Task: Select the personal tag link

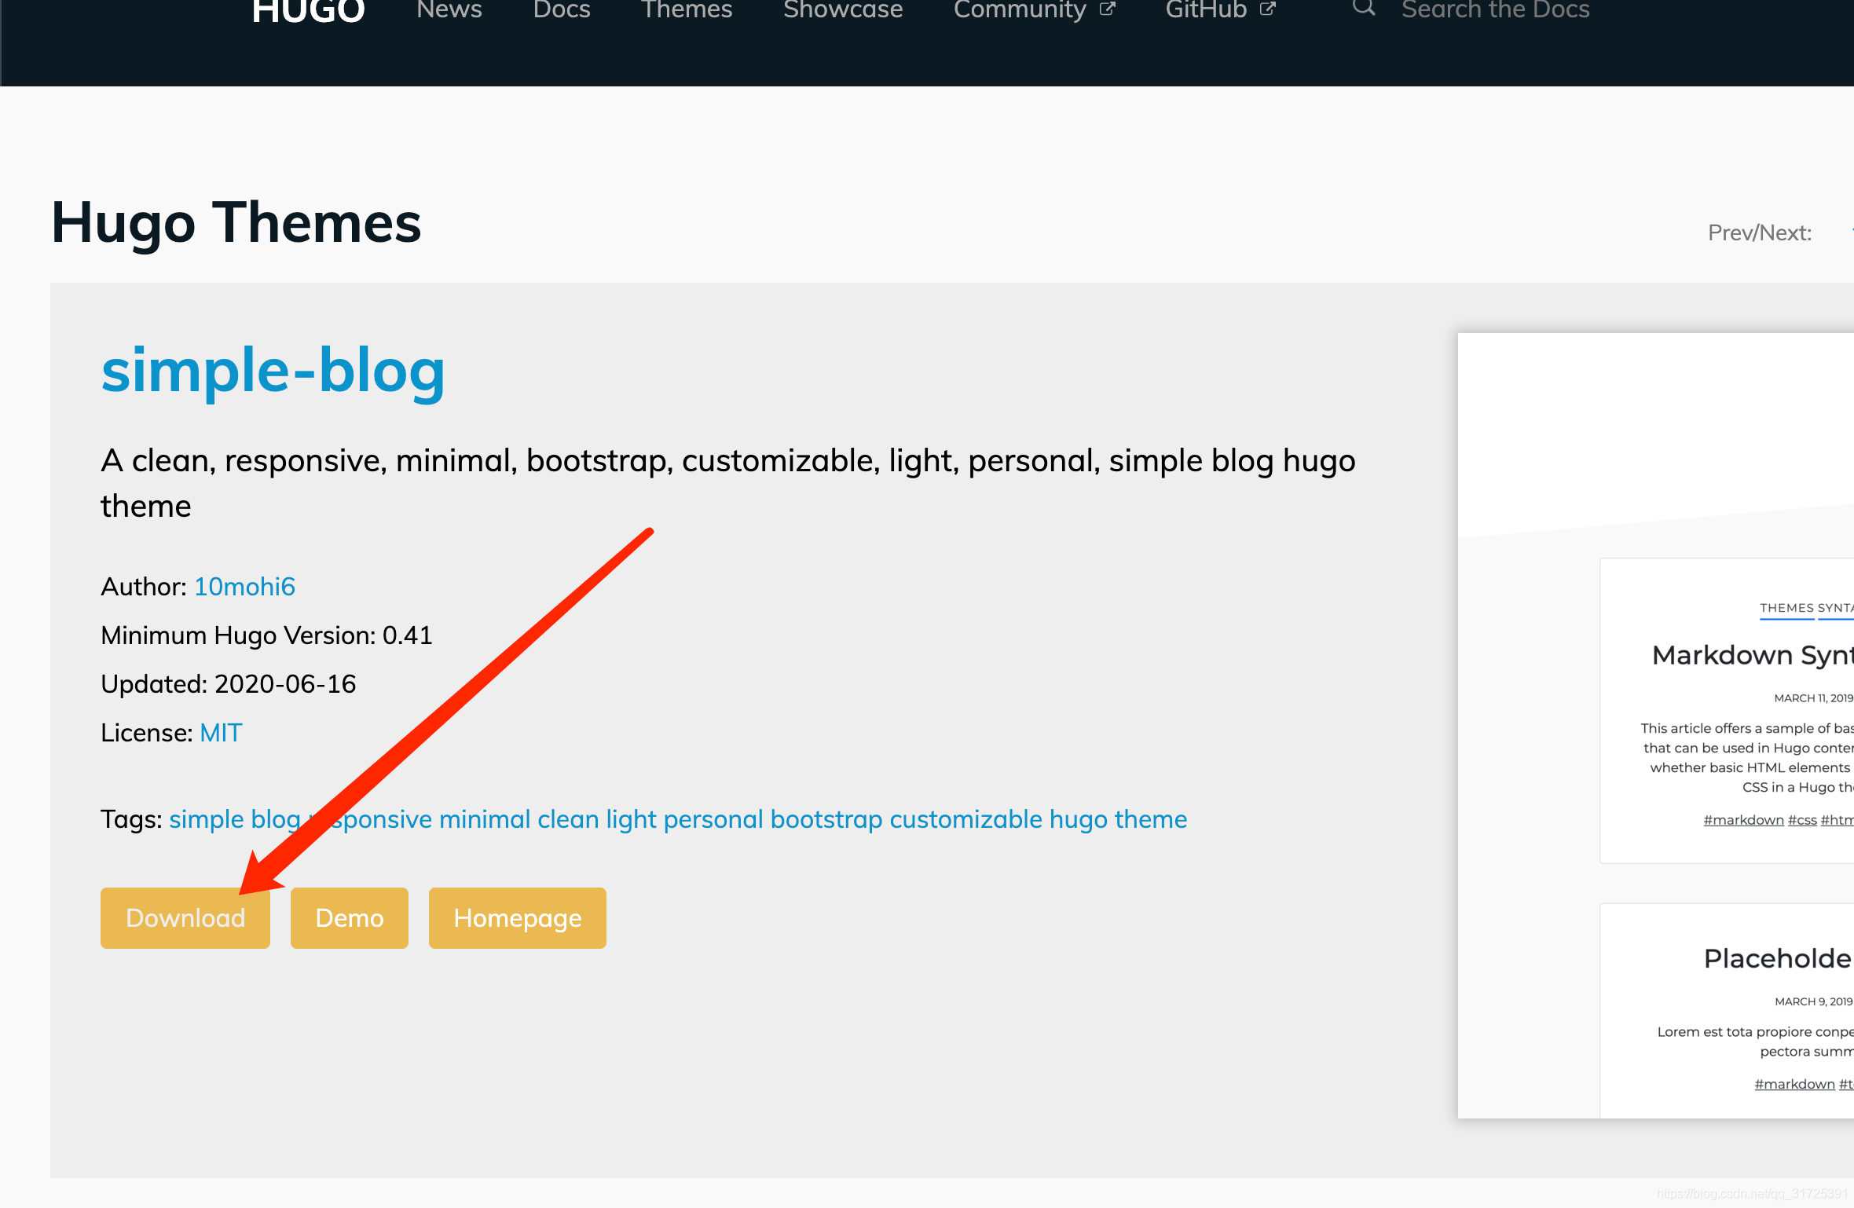Action: [x=713, y=819]
